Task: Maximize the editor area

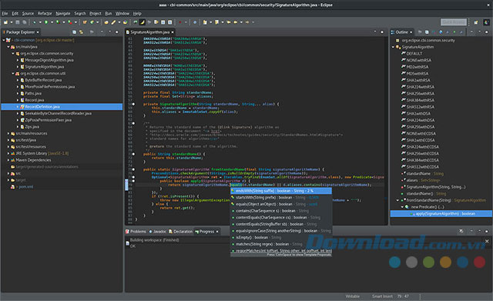Action: point(382,32)
